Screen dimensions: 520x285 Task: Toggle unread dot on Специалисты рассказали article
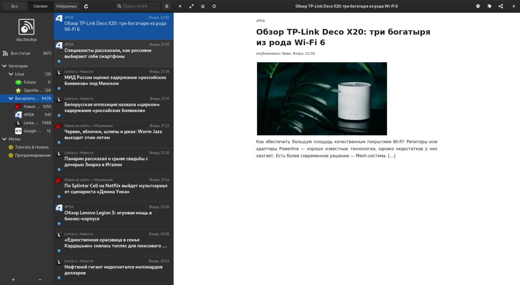pos(59,61)
